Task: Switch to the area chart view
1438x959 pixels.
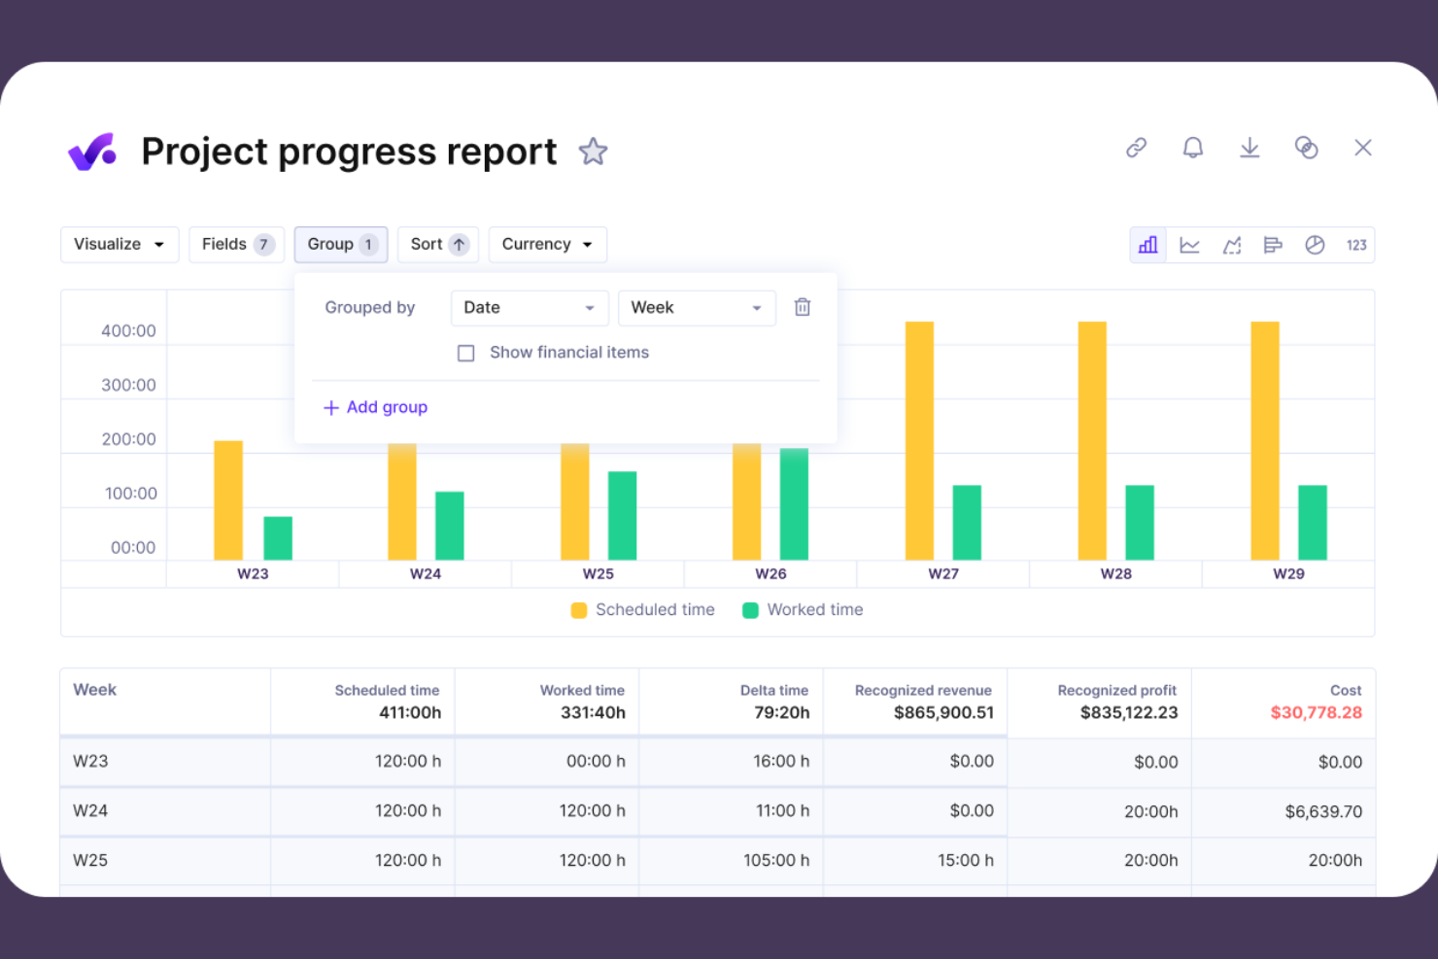Action: click(x=1232, y=245)
